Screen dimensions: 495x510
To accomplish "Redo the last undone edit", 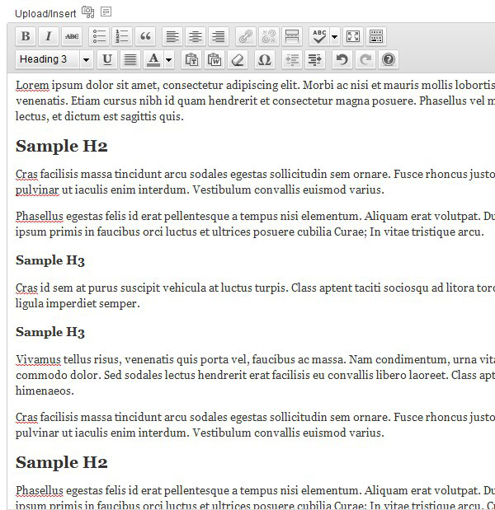I will tap(365, 59).
